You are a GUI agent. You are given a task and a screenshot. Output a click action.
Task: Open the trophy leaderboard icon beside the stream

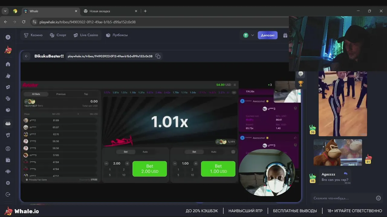tap(301, 83)
